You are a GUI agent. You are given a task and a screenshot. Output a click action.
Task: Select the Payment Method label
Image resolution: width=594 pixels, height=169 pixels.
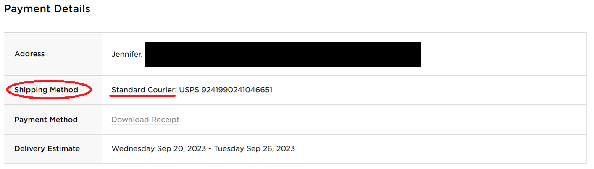click(x=46, y=120)
